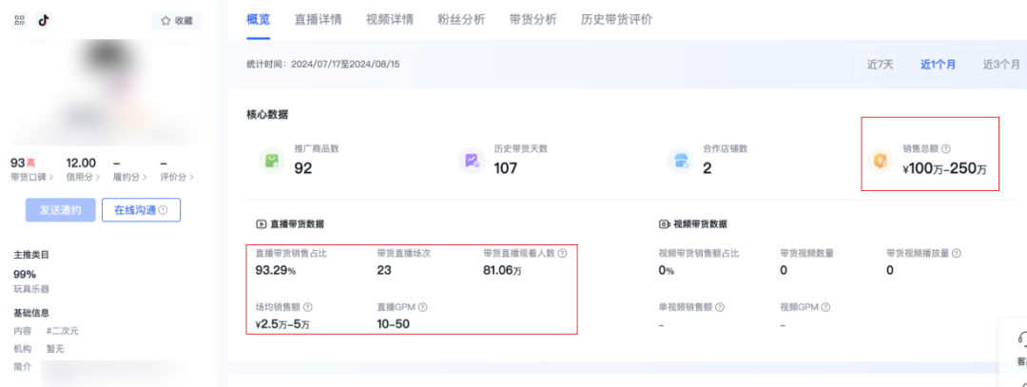Click the help icon next to 直播GPM
The height and width of the screenshot is (387, 1027).
(x=422, y=307)
